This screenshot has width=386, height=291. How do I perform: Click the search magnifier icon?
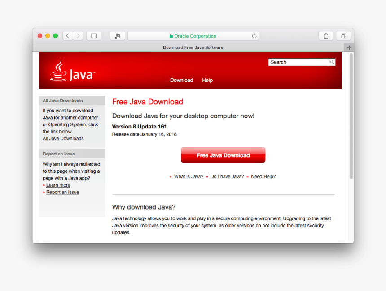332,62
